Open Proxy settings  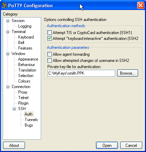pyautogui.click(x=23, y=92)
